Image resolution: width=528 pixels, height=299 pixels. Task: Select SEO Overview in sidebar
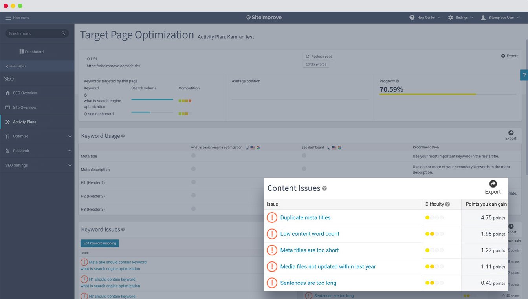(37, 93)
